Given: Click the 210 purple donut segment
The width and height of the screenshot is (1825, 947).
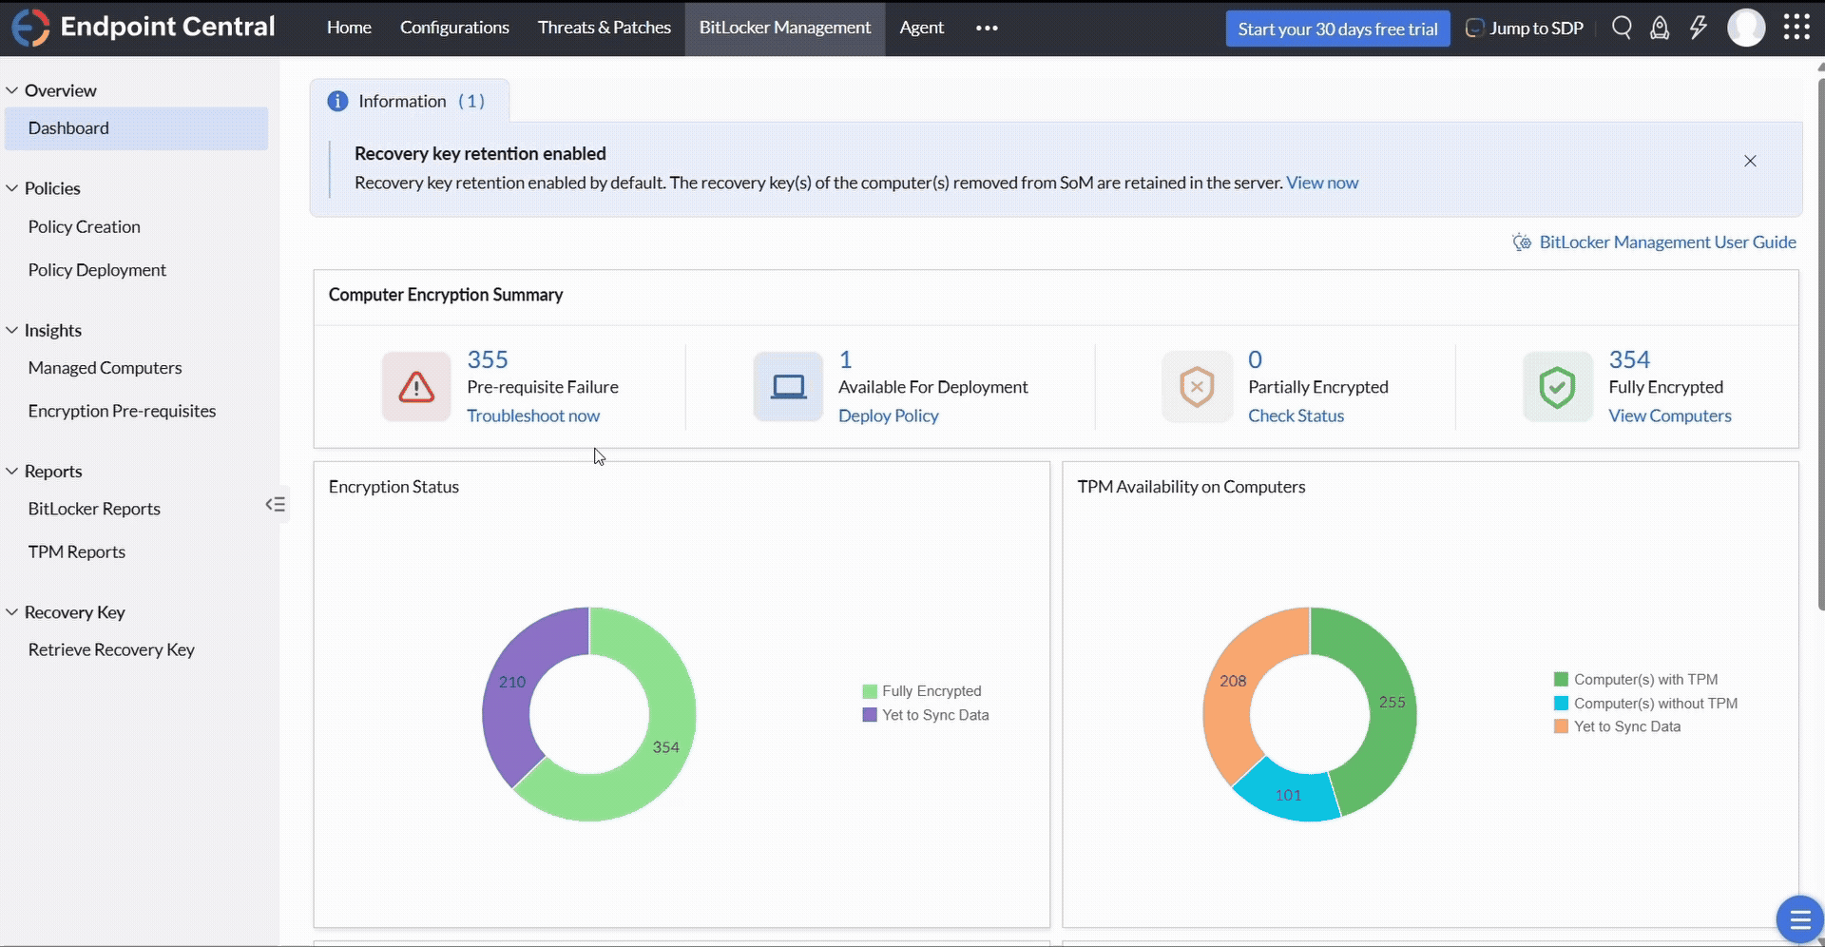Looking at the screenshot, I should [511, 682].
